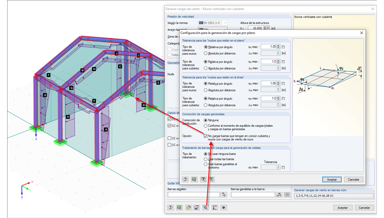Select Relativa por ángulo for on-line walls
This screenshot has height=218, width=384.
(206, 84)
